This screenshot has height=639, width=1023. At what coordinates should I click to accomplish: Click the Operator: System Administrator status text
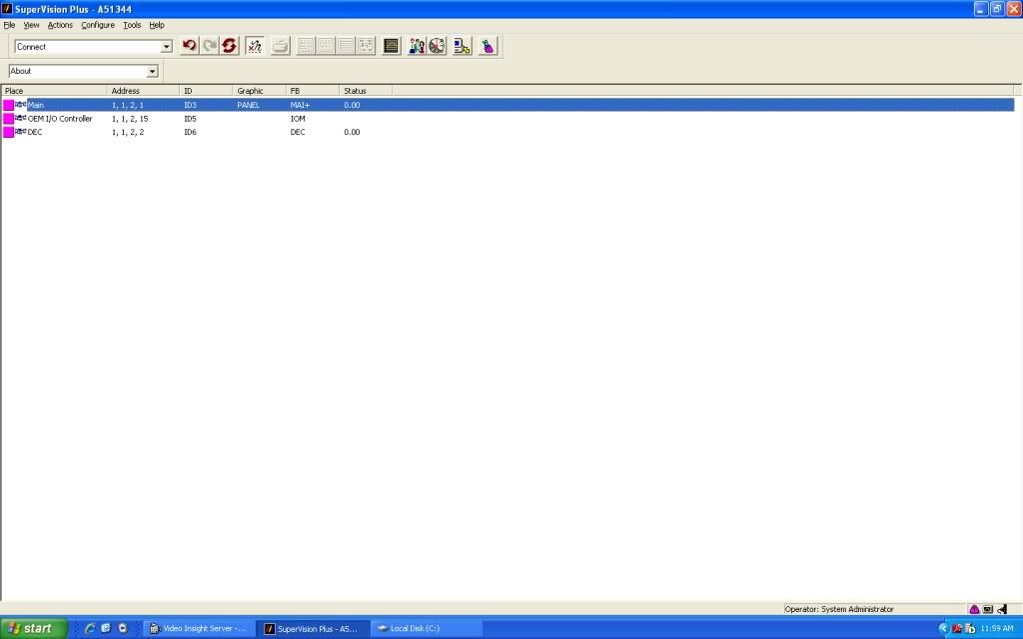click(839, 609)
